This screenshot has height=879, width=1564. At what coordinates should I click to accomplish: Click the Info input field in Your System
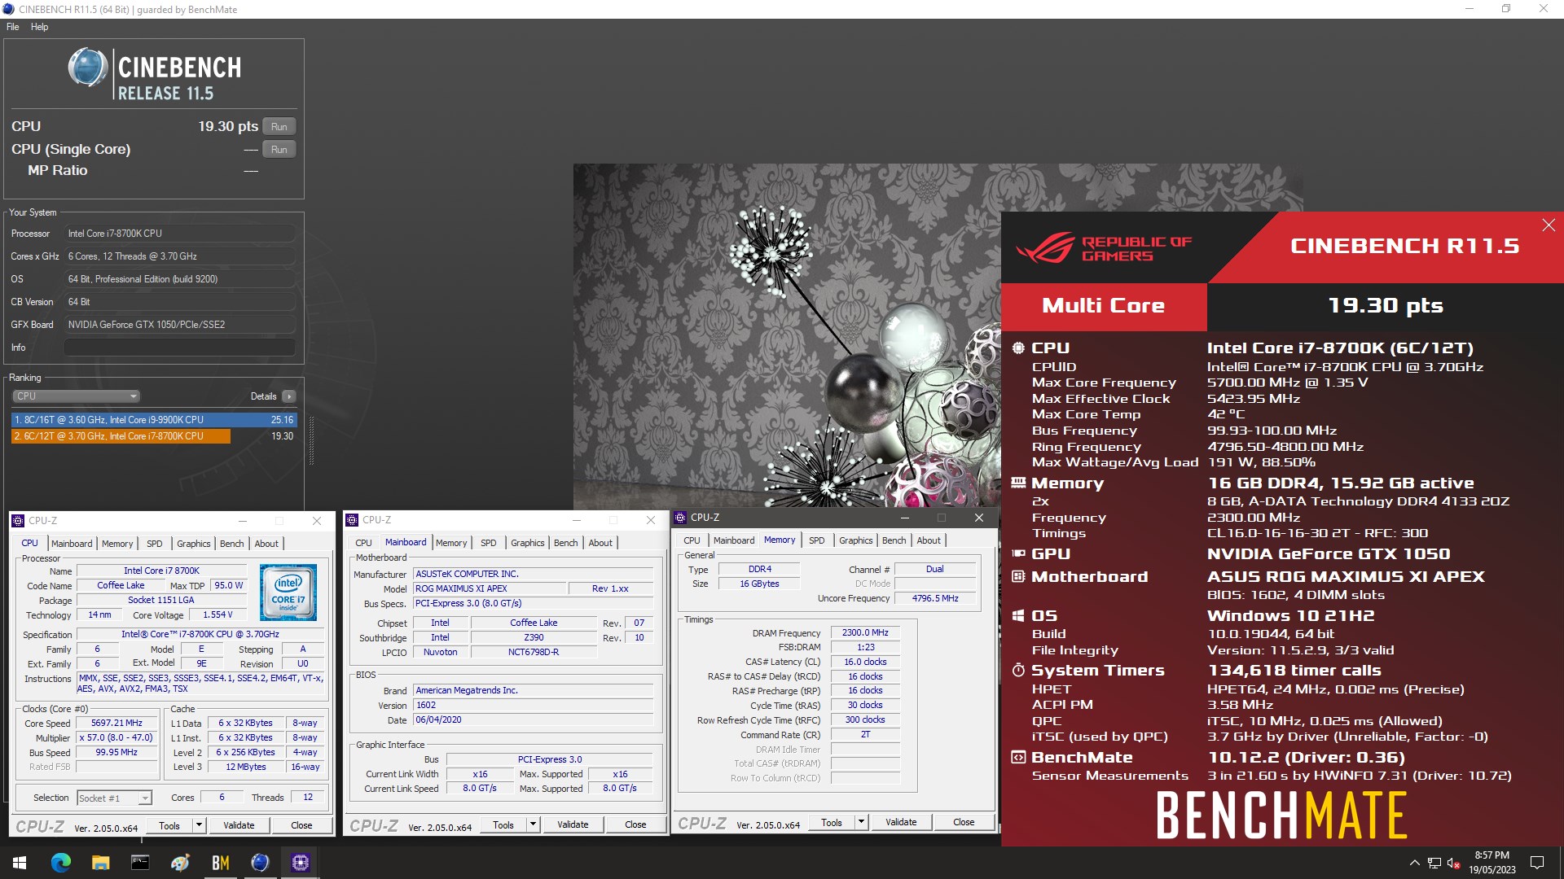[x=179, y=348]
